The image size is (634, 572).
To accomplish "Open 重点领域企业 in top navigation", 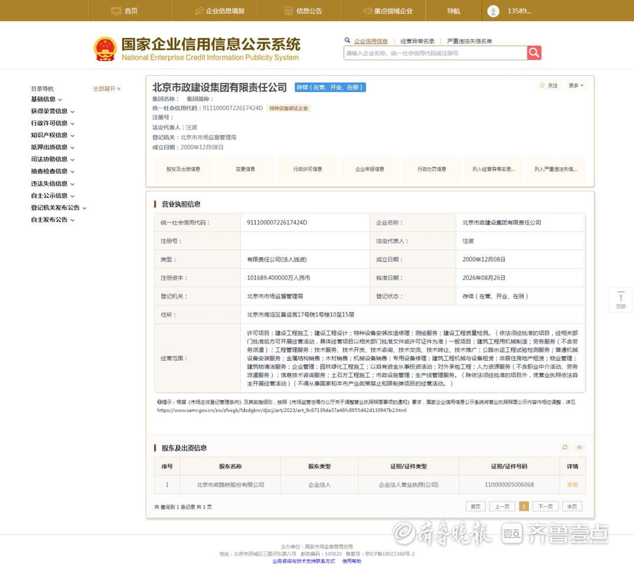I will [x=388, y=11].
